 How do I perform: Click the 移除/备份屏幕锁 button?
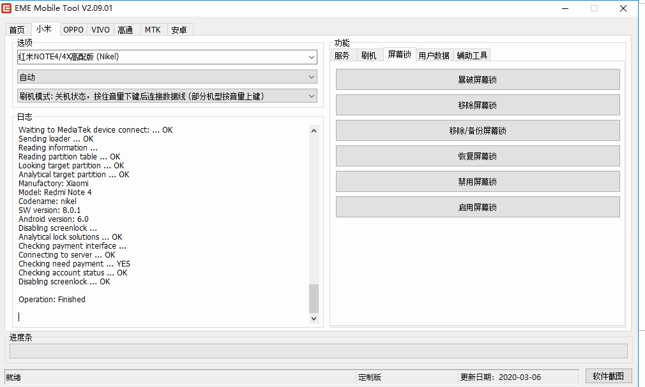click(x=478, y=131)
